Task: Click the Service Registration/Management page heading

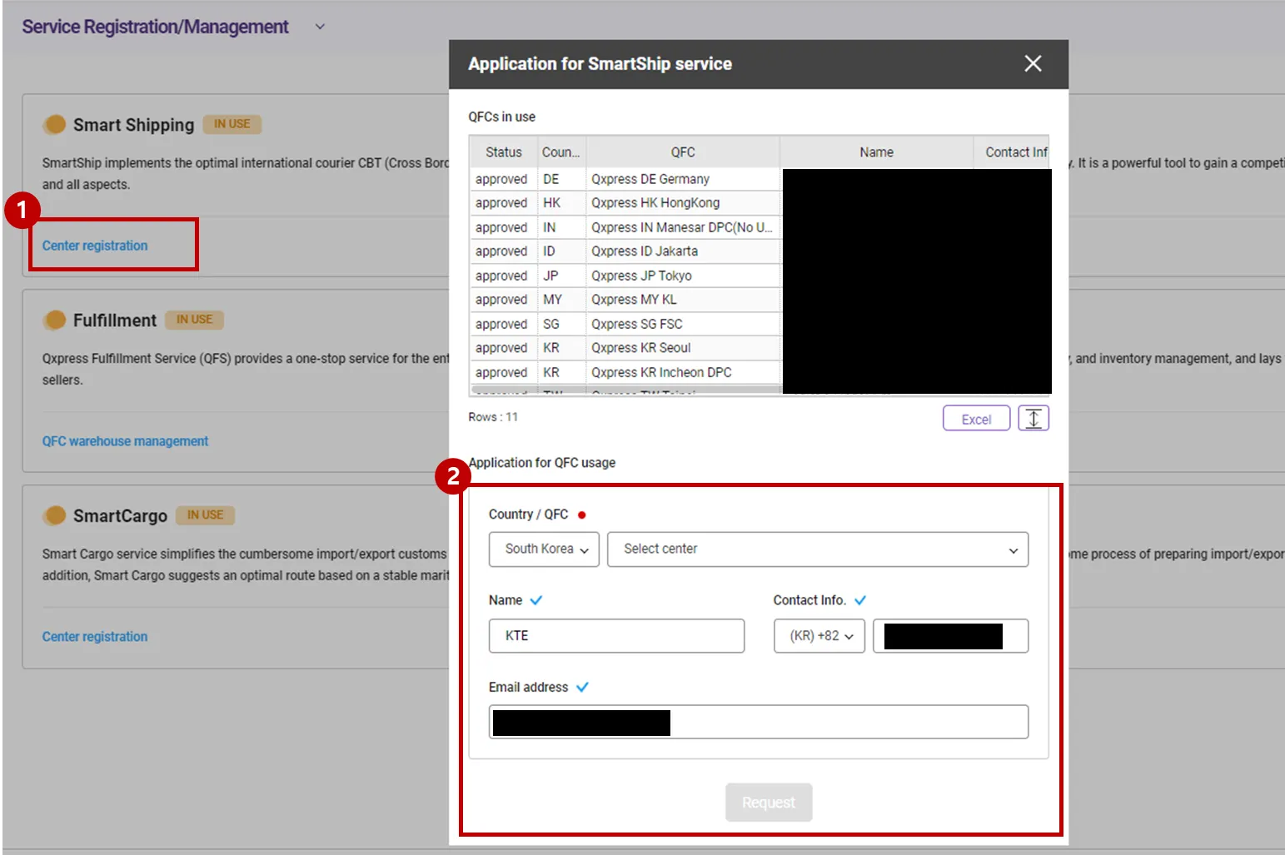Action: (155, 27)
